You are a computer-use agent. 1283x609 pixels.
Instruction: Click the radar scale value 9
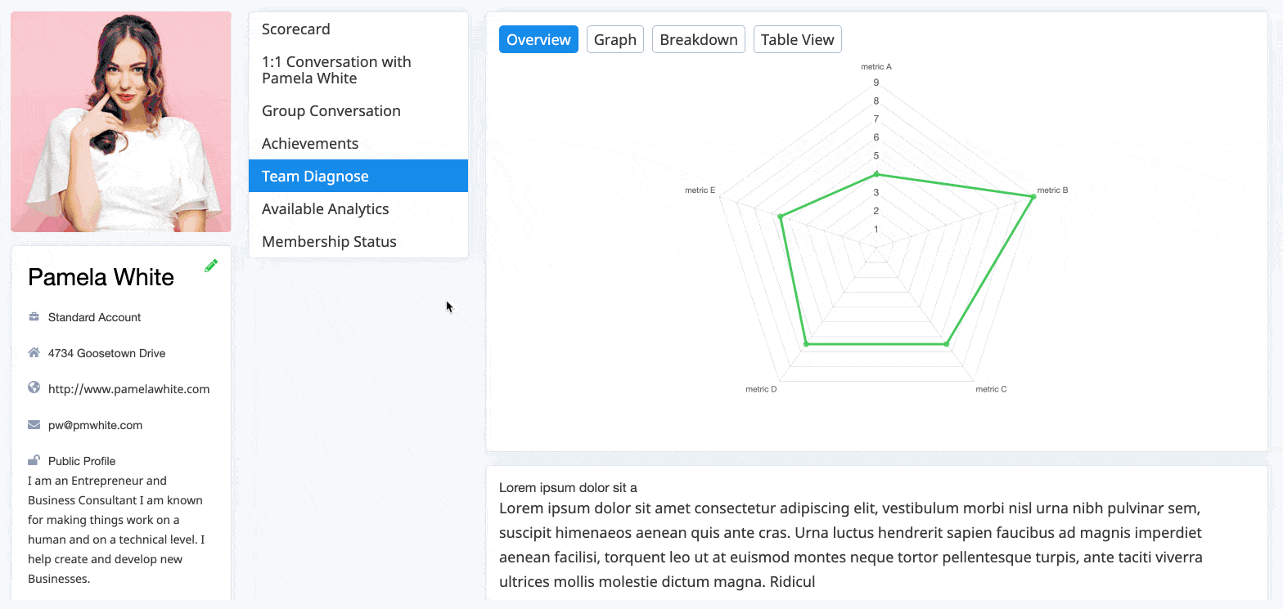pos(876,83)
